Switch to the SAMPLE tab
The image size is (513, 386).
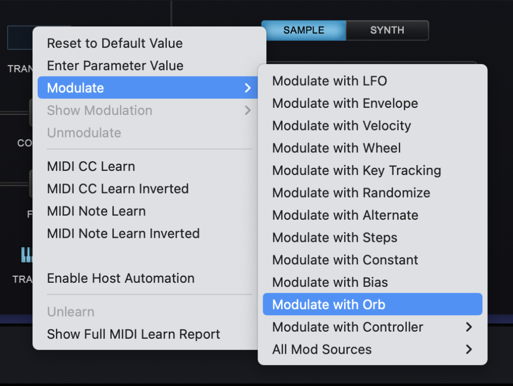pyautogui.click(x=303, y=30)
